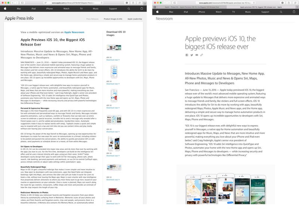Screen dimensions: 299x209
Task: Click Newsroom heading in right window
Action: (x=164, y=19)
